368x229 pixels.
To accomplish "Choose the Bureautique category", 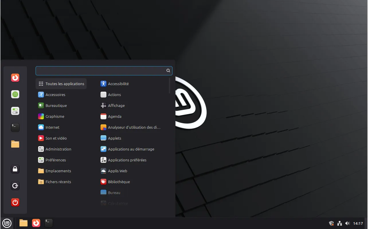I will 56,105.
